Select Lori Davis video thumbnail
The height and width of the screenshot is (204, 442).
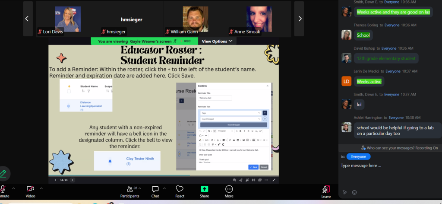[68, 19]
